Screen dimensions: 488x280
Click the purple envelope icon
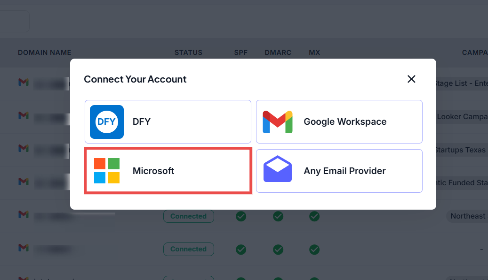click(x=278, y=169)
